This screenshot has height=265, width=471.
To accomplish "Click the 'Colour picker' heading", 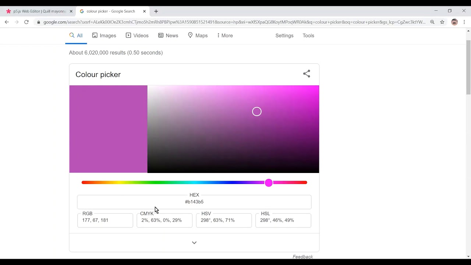I will click(98, 74).
